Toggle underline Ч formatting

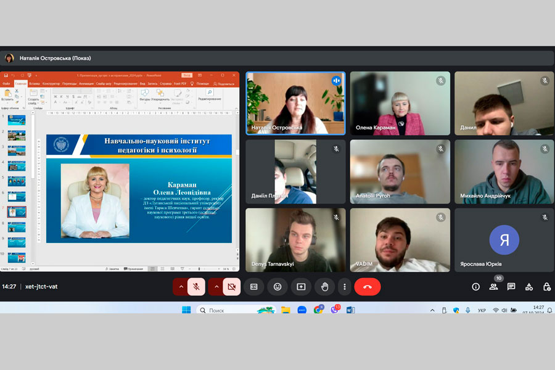[x=67, y=97]
